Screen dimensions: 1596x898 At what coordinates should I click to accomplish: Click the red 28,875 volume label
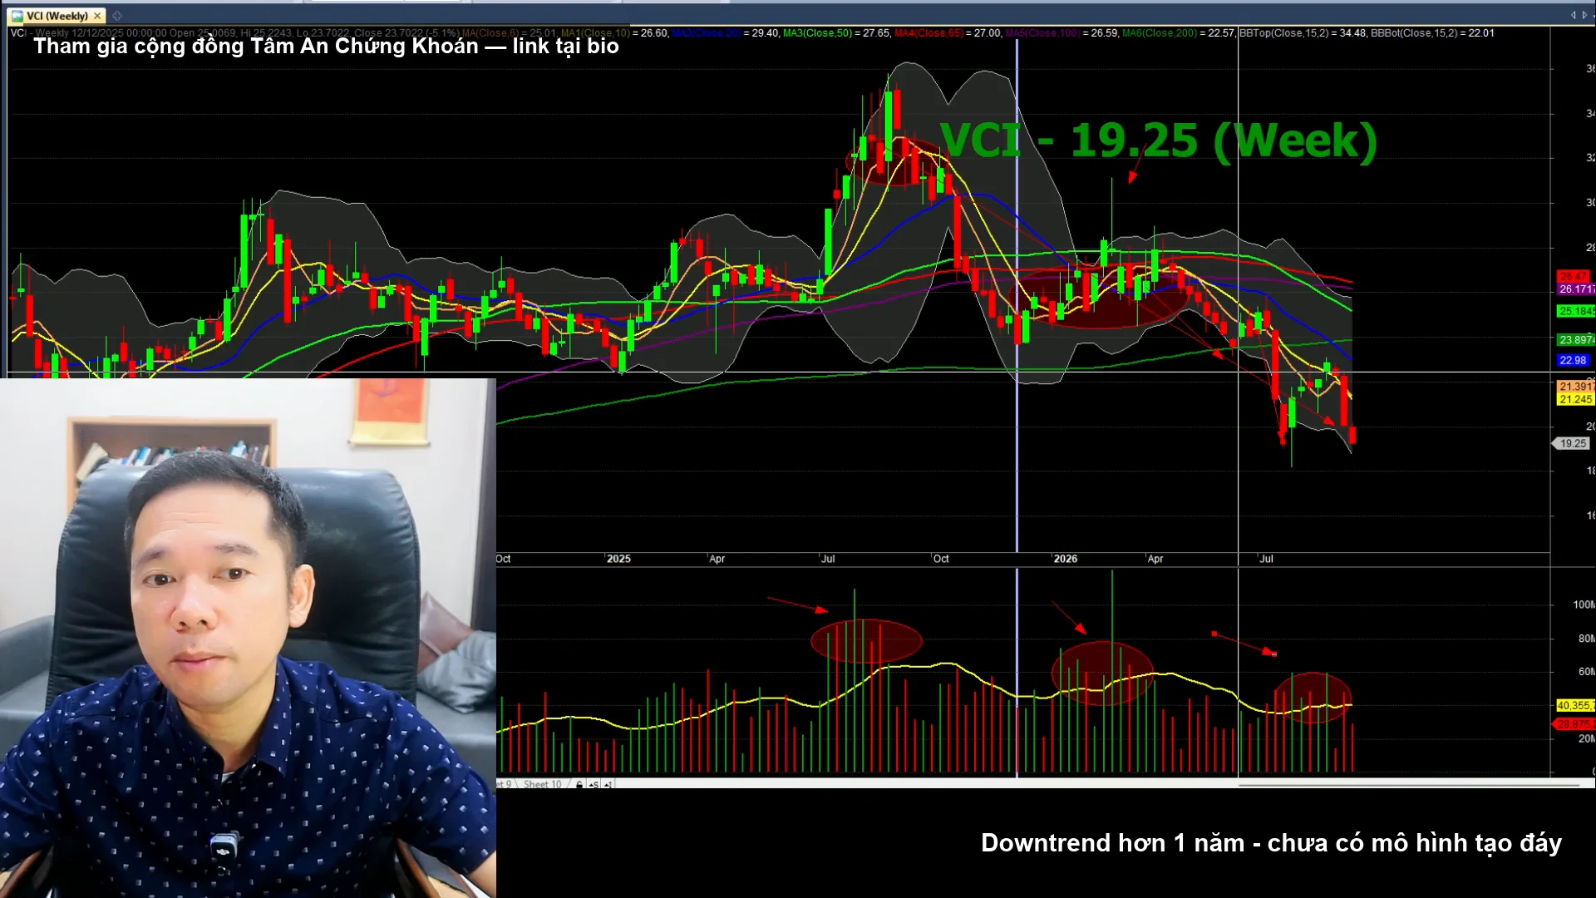pos(1574,725)
